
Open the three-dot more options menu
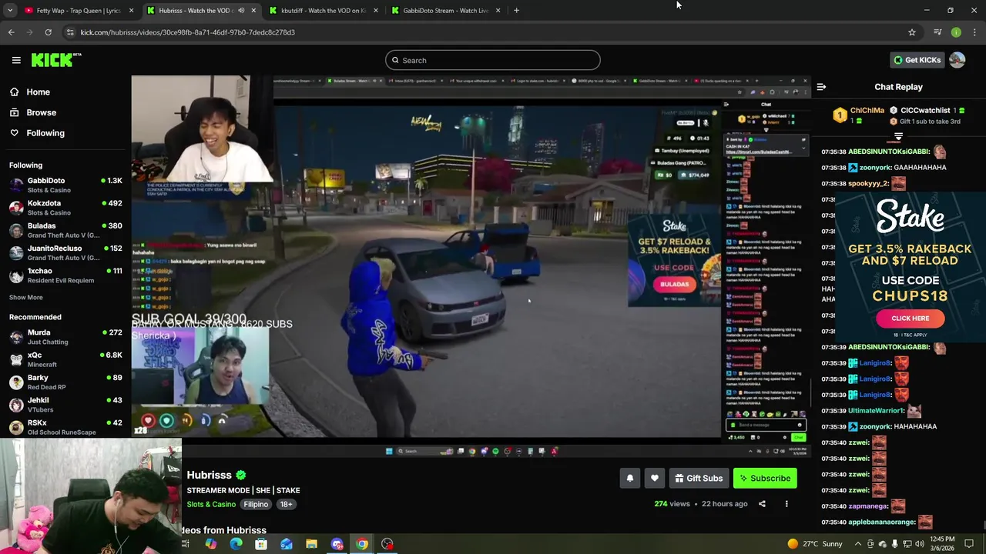click(786, 504)
